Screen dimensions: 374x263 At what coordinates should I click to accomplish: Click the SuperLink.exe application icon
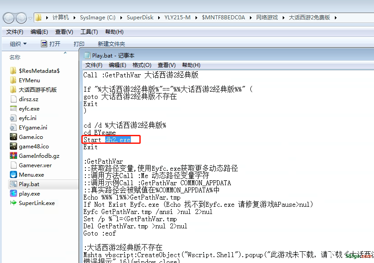13,203
